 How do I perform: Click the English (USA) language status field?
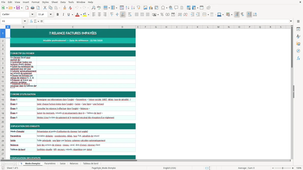point(169,168)
